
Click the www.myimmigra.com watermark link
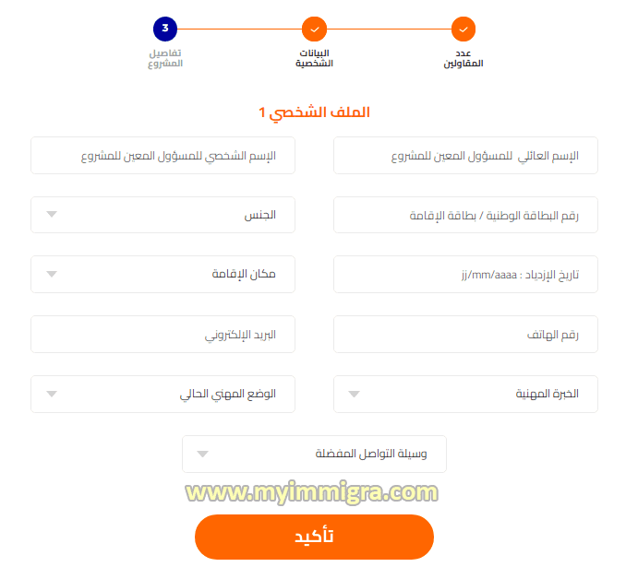tap(312, 493)
